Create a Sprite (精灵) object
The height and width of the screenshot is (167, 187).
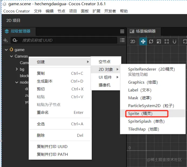(x=153, y=114)
